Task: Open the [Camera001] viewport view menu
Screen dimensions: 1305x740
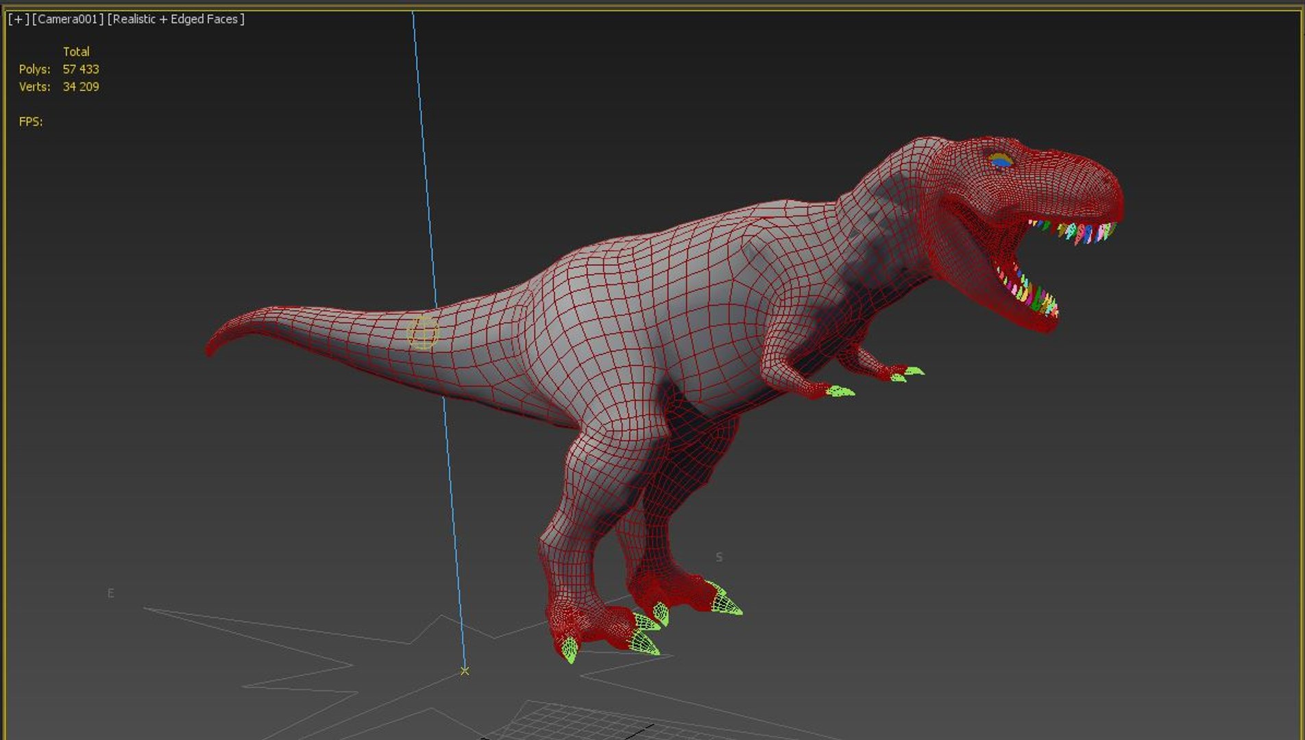Action: (67, 19)
